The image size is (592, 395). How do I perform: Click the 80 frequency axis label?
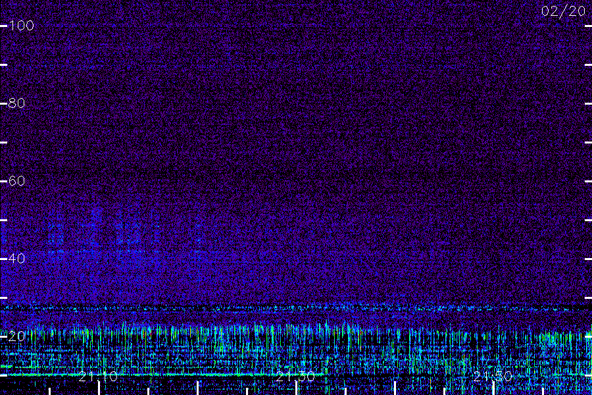point(16,103)
